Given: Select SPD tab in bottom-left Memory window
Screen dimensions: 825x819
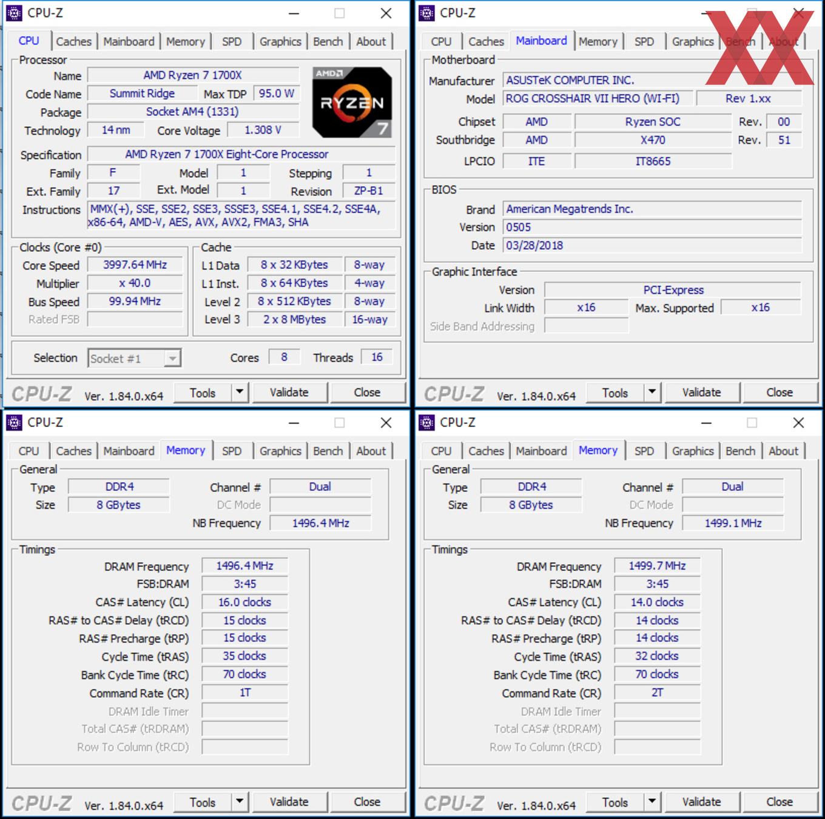Looking at the screenshot, I should click(231, 451).
